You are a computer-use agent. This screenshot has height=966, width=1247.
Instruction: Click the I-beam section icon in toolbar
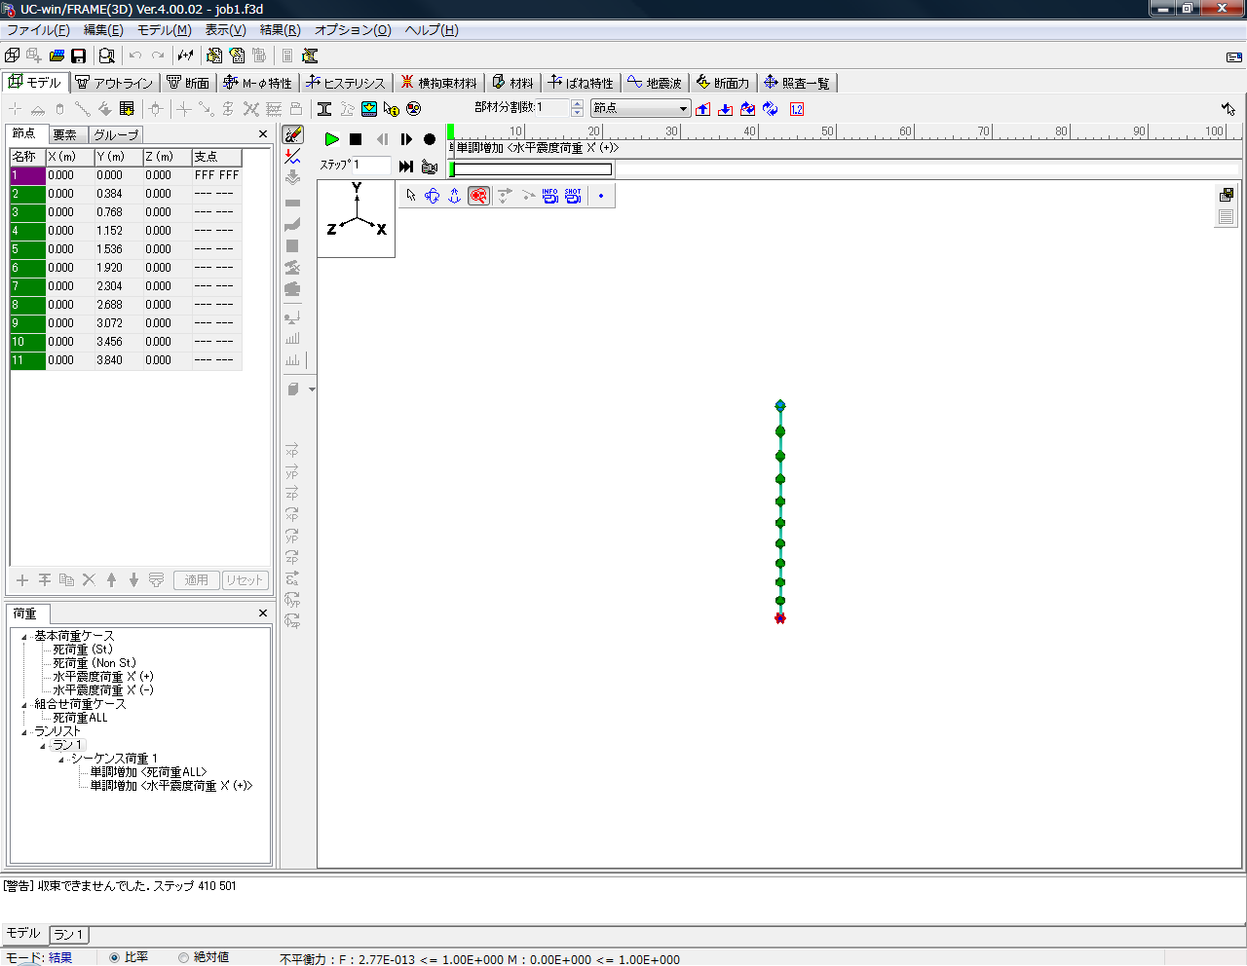point(324,109)
